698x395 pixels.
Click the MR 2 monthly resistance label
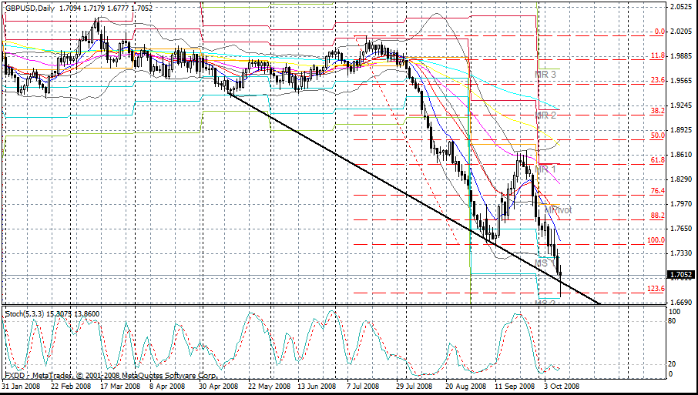pos(546,115)
